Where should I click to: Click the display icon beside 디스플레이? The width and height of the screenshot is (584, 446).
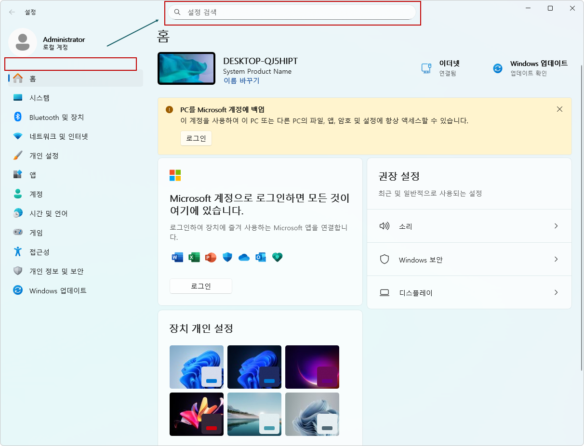click(384, 292)
